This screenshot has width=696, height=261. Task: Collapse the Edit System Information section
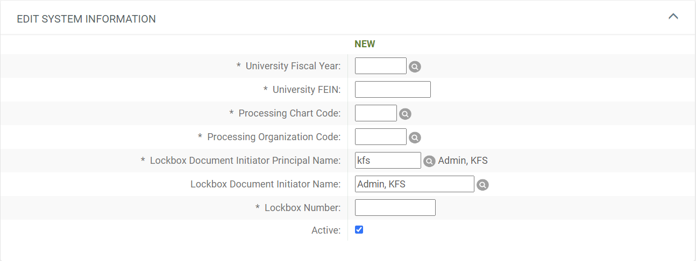coord(673,17)
